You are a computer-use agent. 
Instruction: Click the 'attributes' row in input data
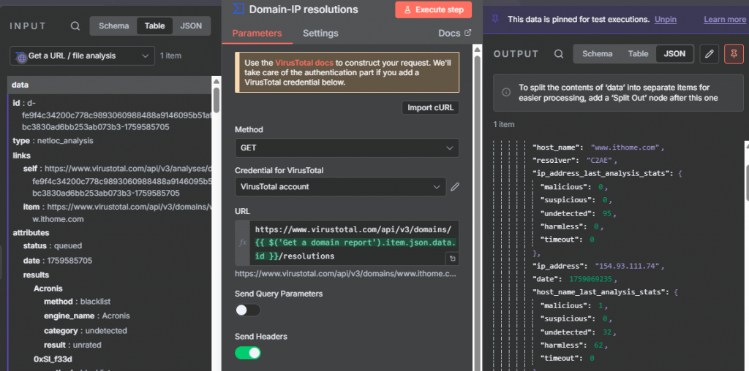tap(31, 233)
